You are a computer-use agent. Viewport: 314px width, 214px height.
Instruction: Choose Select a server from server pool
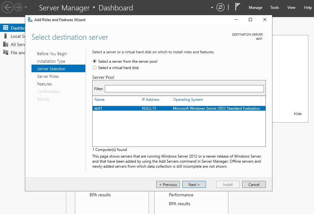pyautogui.click(x=94, y=61)
